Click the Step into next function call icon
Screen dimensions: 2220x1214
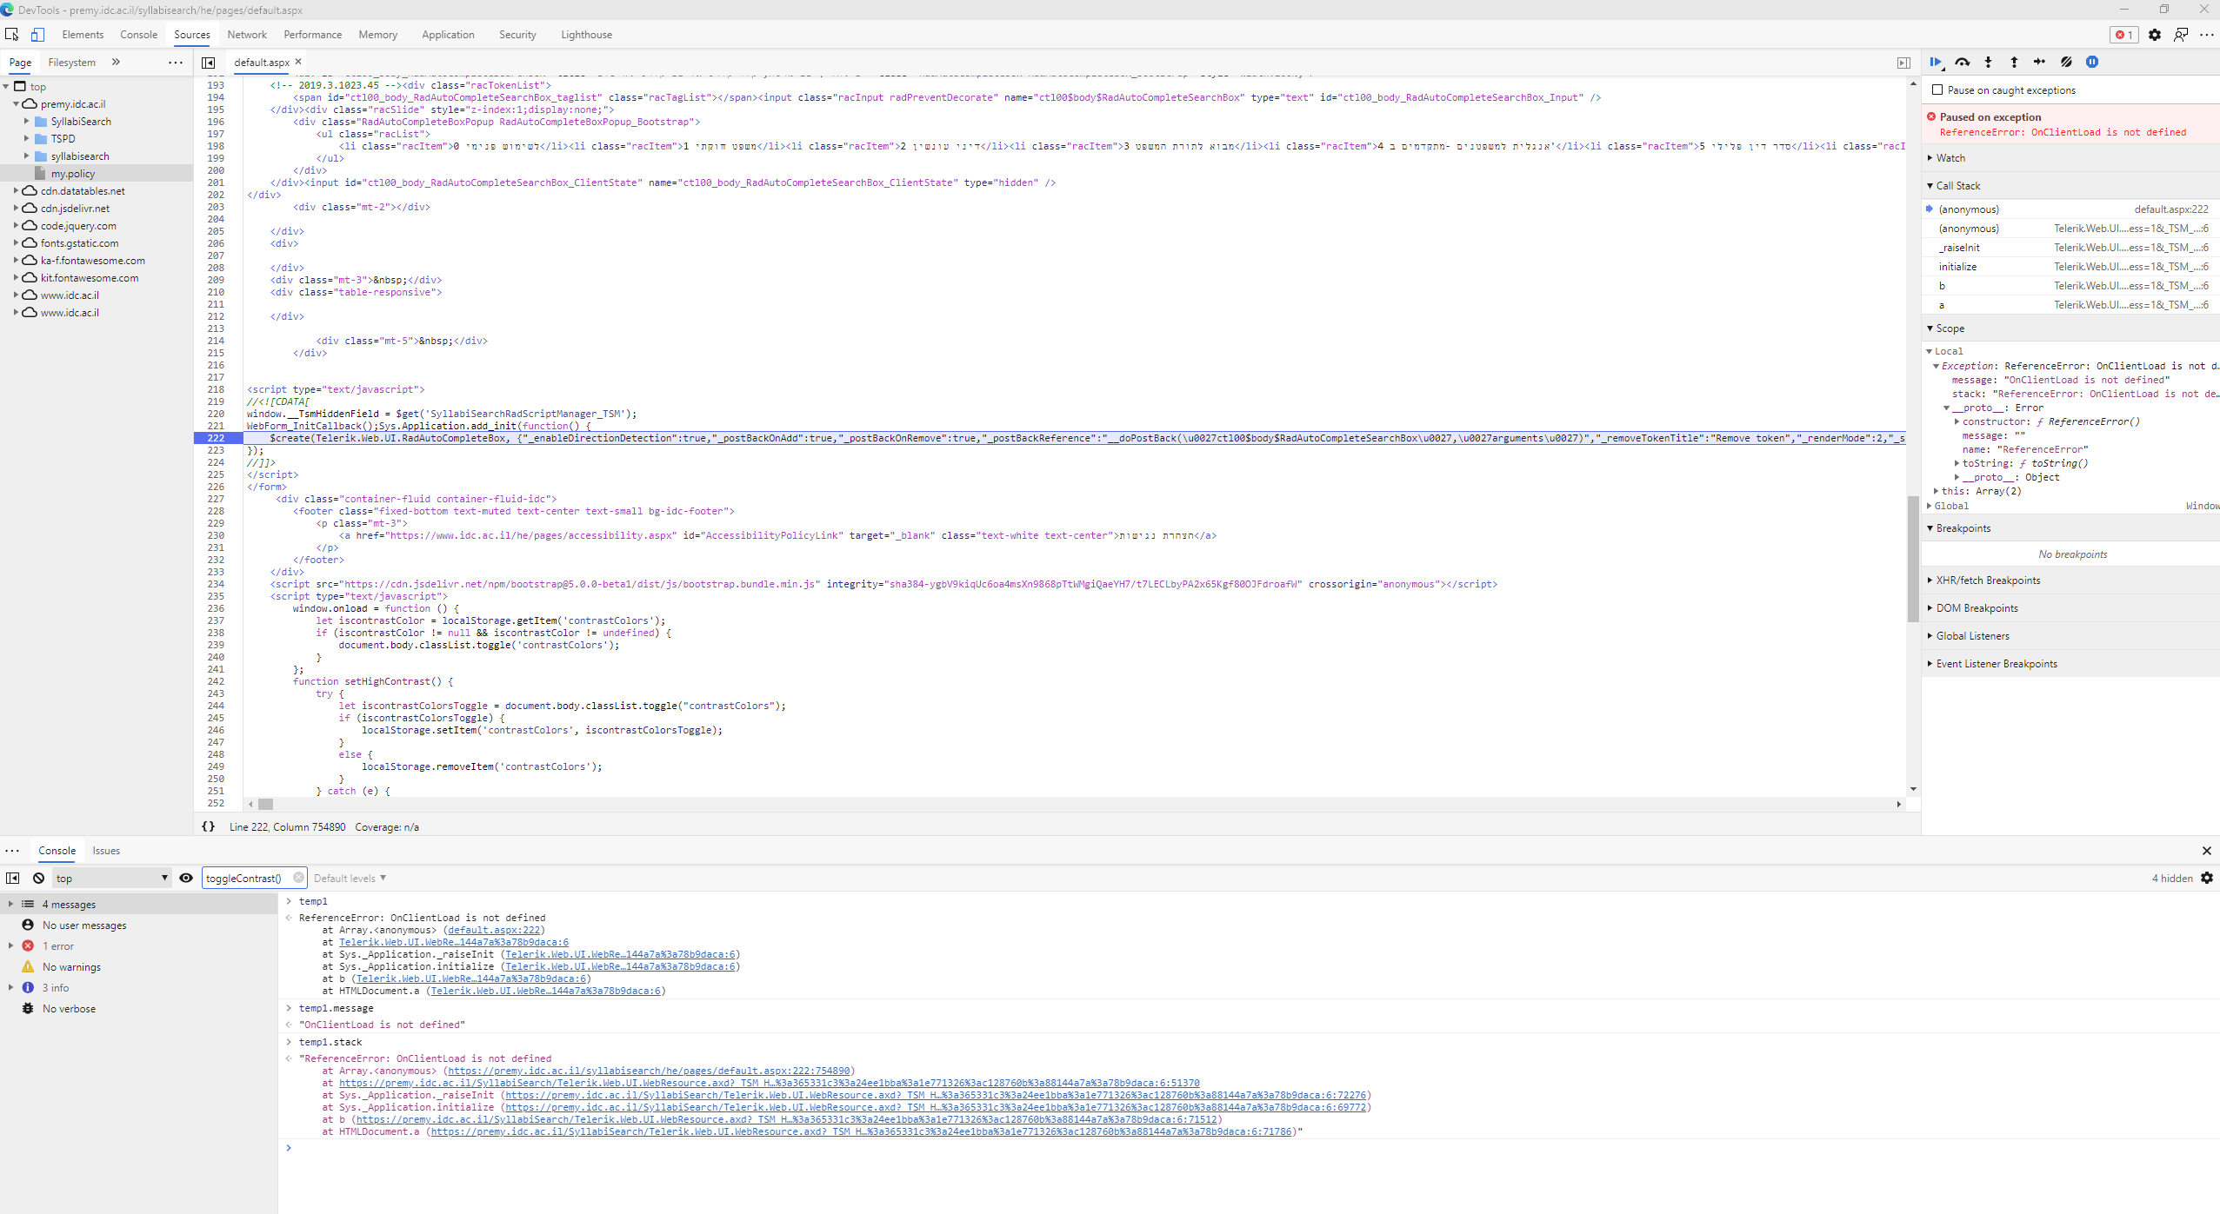[1988, 62]
